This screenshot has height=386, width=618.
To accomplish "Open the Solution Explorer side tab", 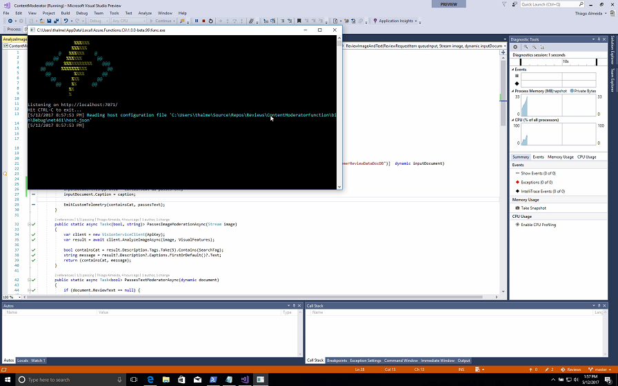I will [612, 50].
